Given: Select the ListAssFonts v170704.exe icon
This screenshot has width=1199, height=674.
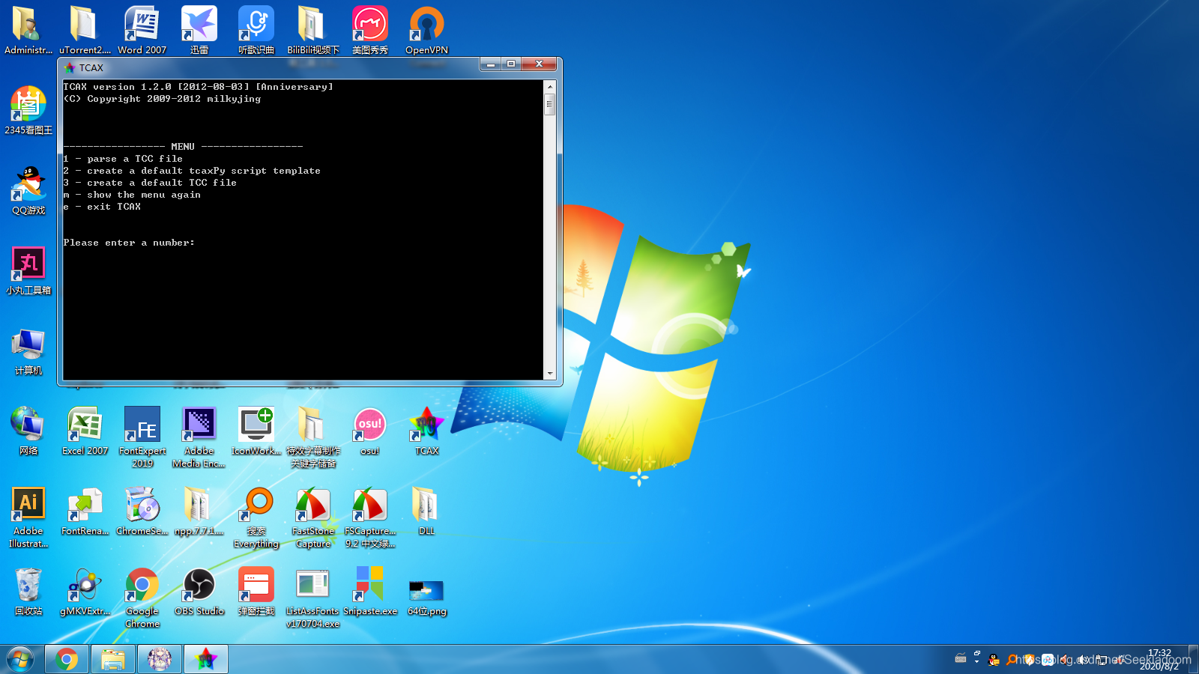Looking at the screenshot, I should (313, 597).
